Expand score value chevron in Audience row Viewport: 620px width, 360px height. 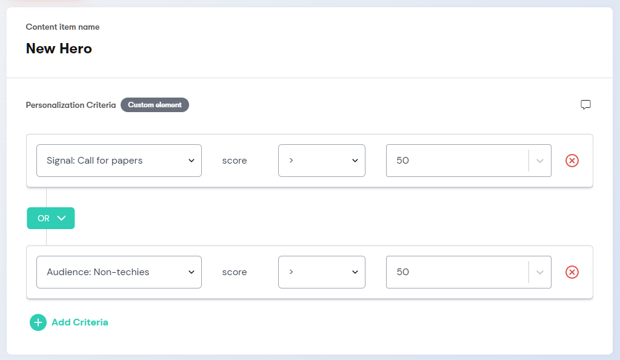click(x=540, y=272)
